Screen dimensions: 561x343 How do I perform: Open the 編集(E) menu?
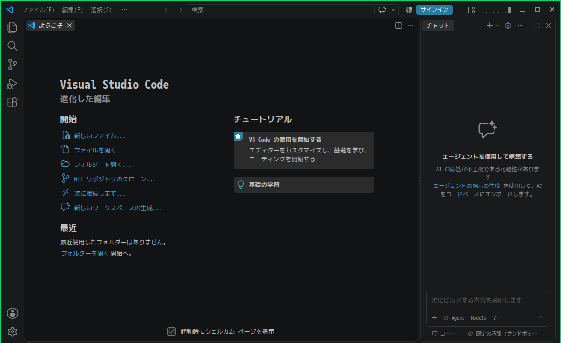click(x=73, y=10)
